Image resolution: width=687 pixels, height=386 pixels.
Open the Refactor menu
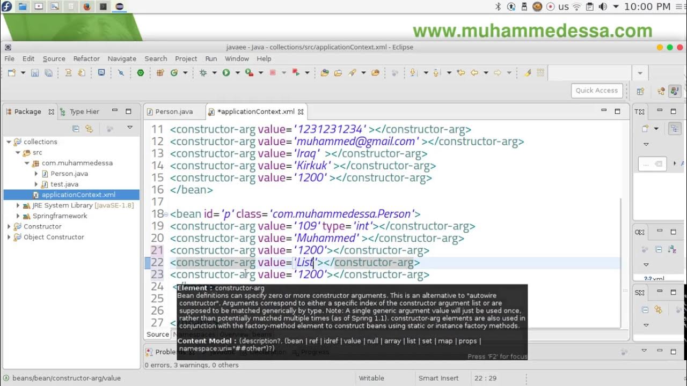(x=86, y=58)
